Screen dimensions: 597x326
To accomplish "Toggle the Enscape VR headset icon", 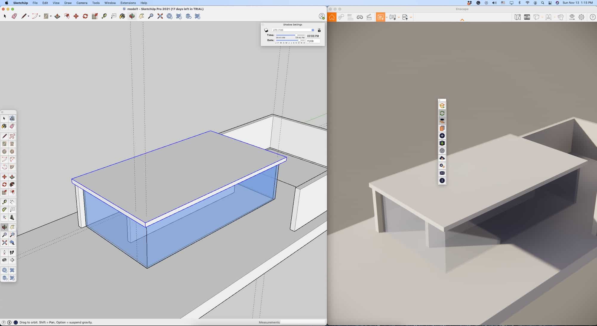I will tap(561, 17).
